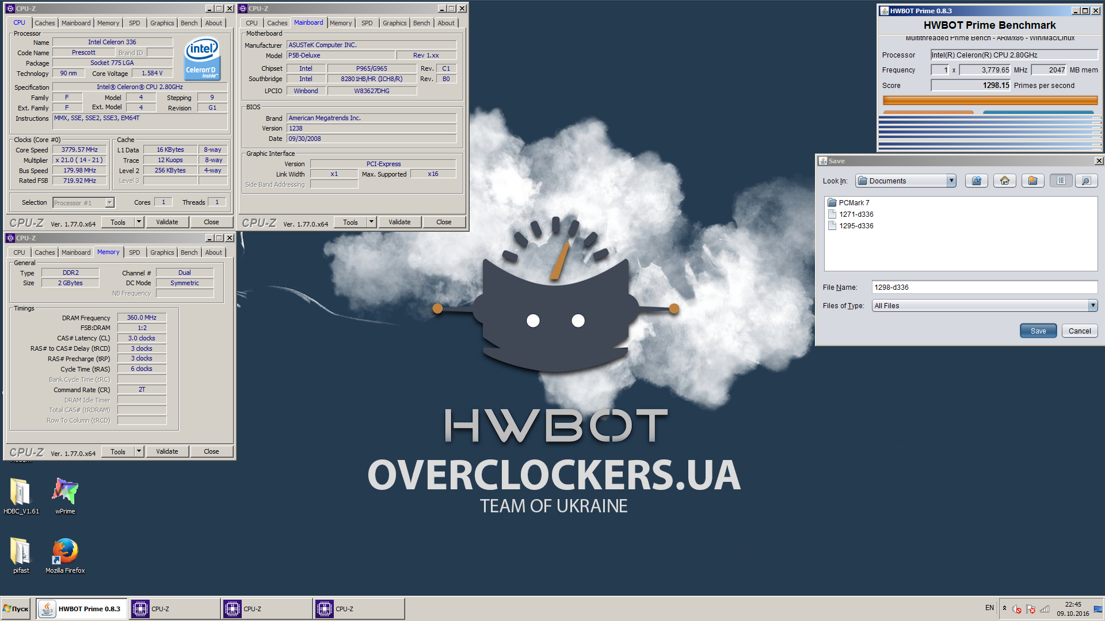This screenshot has height=621, width=1105.
Task: Create a new folder in Save dialog
Action: pyautogui.click(x=1033, y=181)
